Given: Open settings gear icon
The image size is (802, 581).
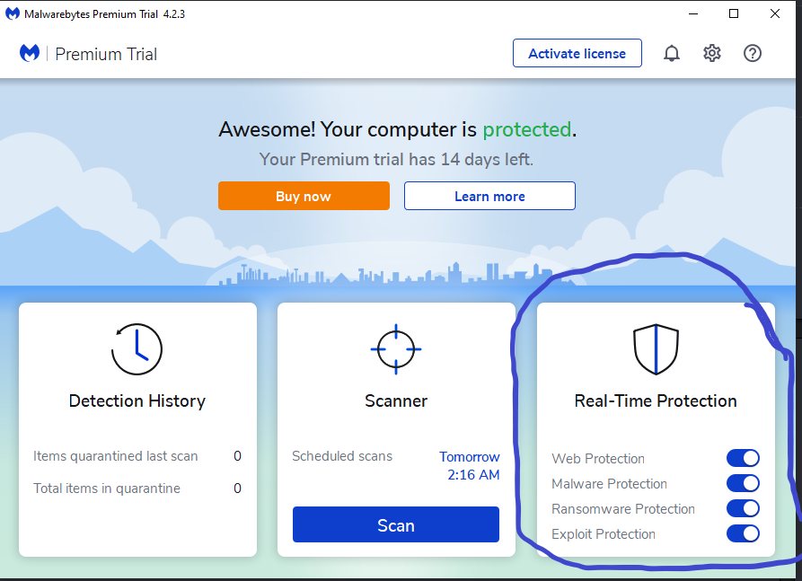Looking at the screenshot, I should 712,54.
